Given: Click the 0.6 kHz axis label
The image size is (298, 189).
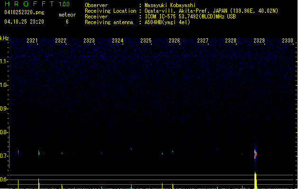Looking at the screenshot, I should (4, 180).
